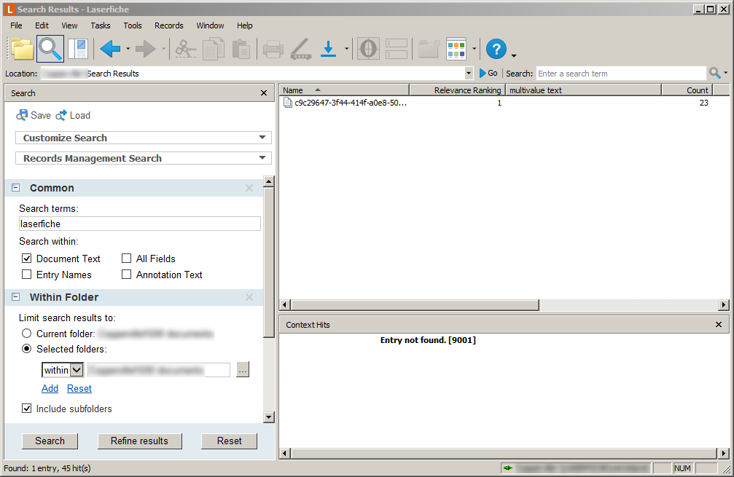Print with the printer icon

coord(273,49)
